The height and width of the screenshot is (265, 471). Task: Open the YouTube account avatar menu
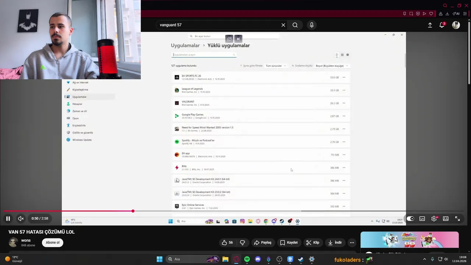(456, 25)
